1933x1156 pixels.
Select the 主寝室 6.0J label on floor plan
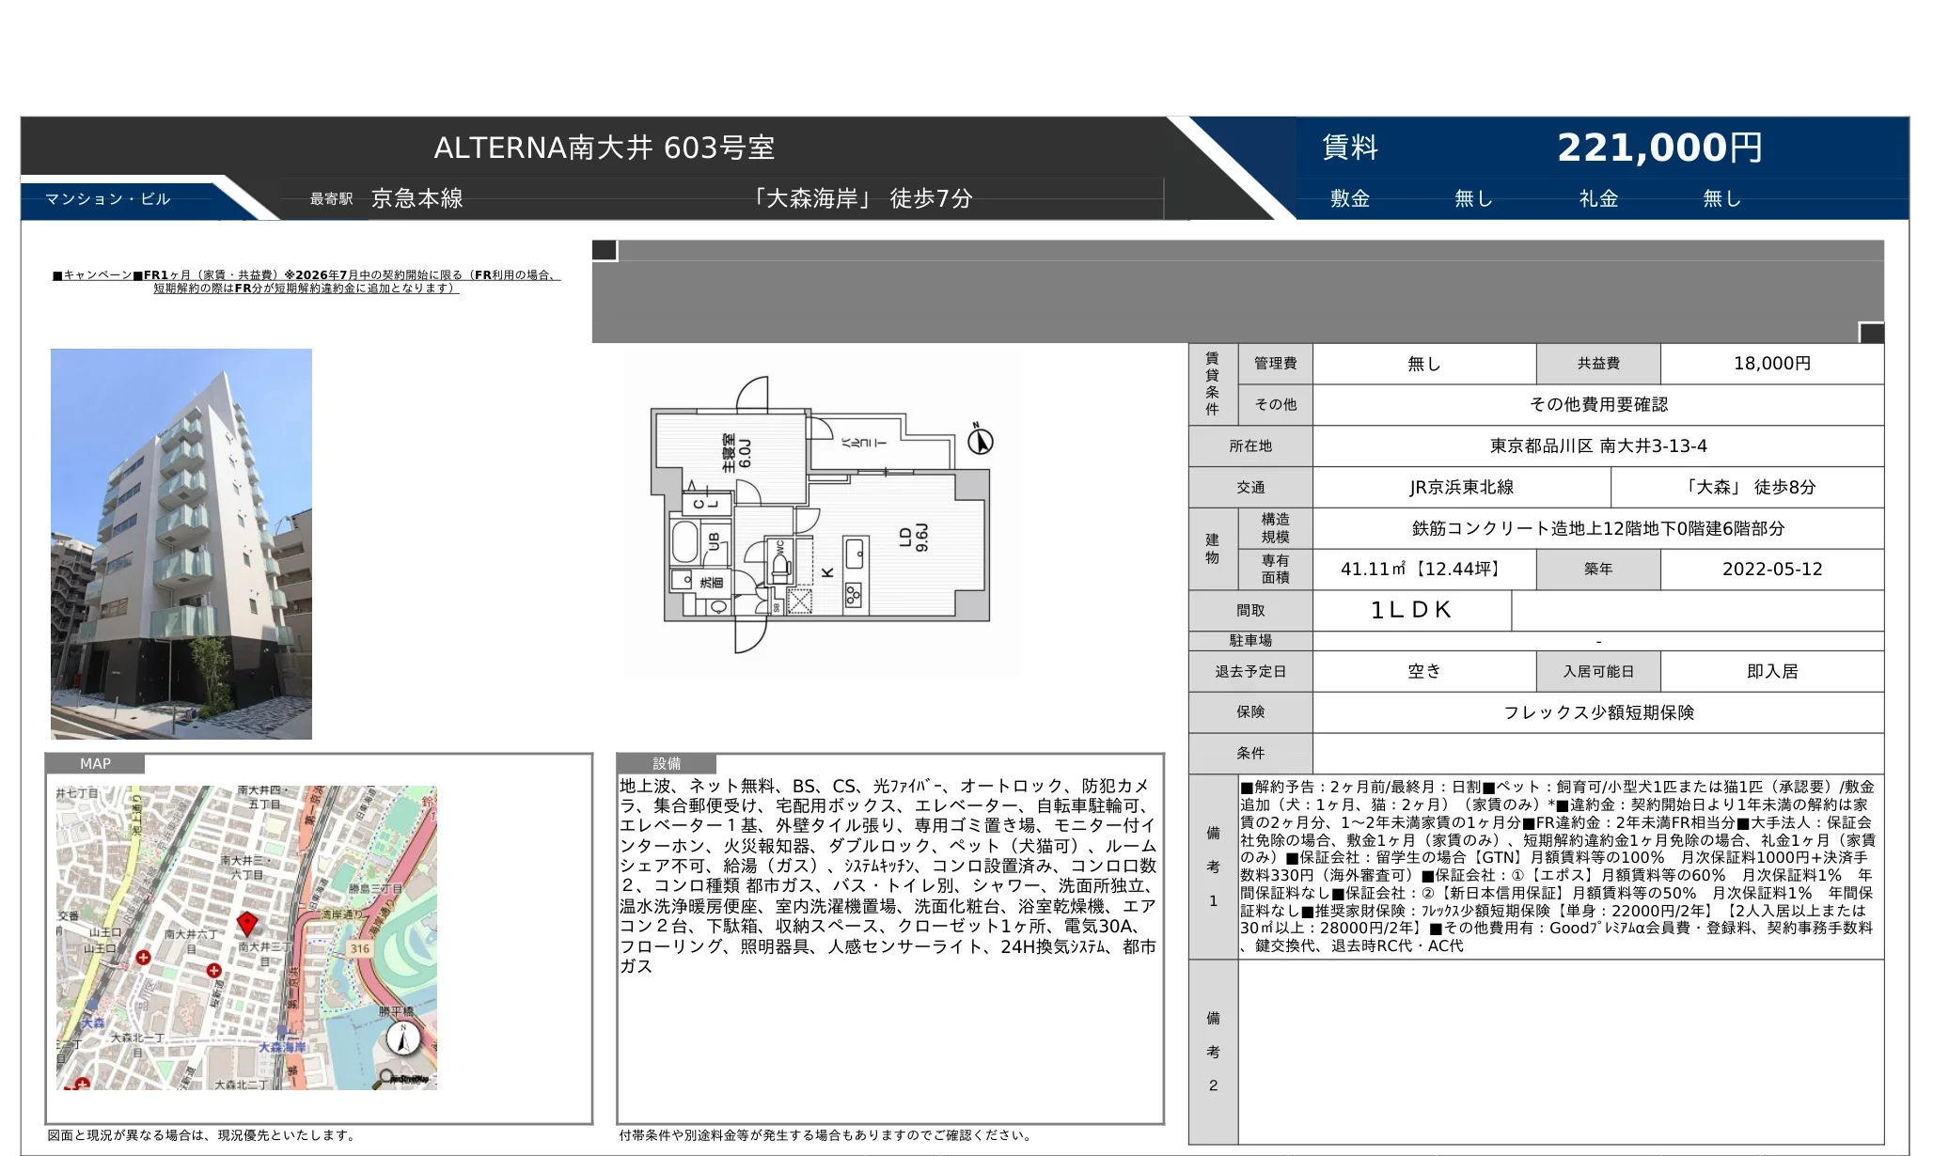[x=737, y=452]
